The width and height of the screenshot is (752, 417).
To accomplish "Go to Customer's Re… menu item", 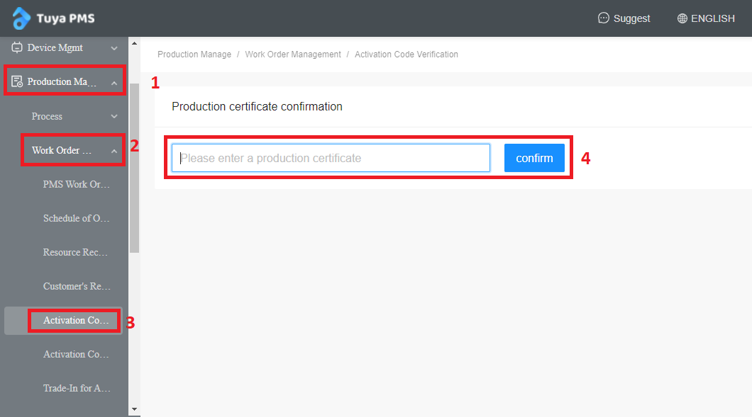I will [x=77, y=287].
